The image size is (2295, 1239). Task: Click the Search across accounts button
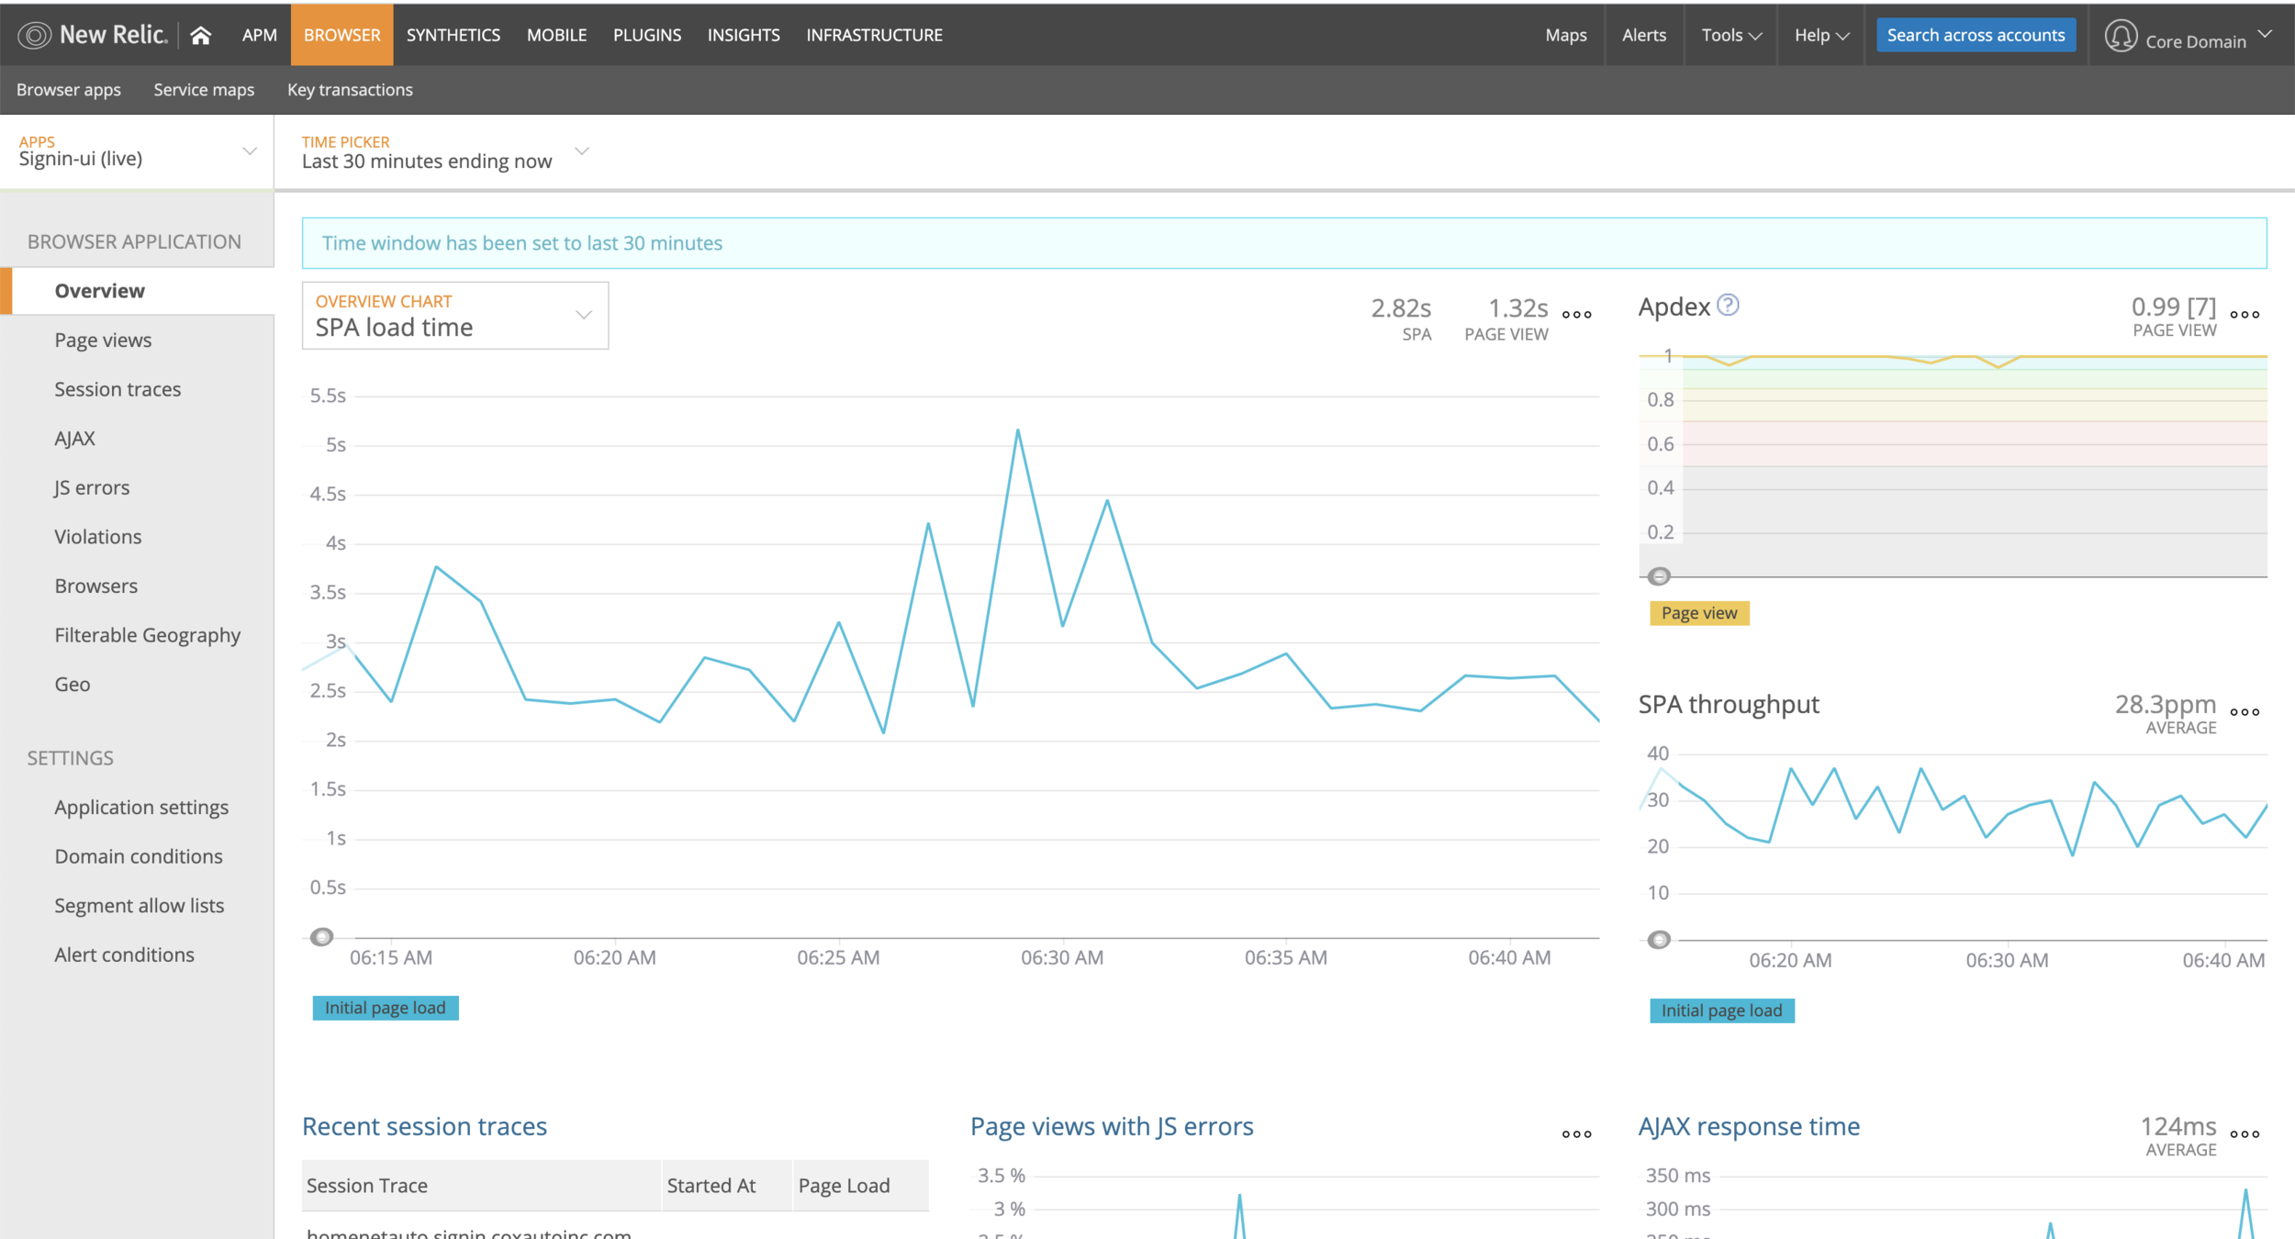pyautogui.click(x=1975, y=35)
